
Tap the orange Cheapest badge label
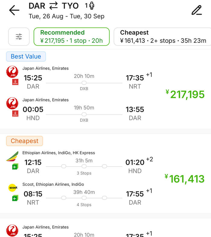(x=25, y=141)
